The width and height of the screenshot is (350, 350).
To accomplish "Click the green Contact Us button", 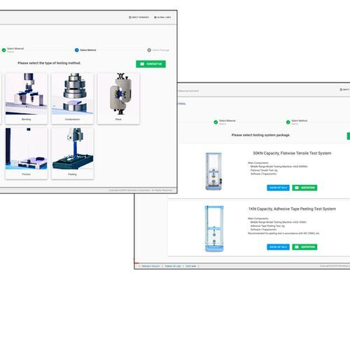I will point(151,64).
